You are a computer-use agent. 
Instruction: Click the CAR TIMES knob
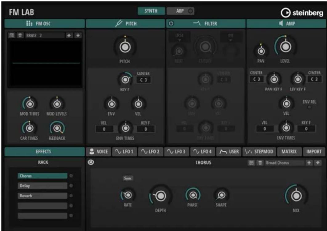(x=29, y=128)
